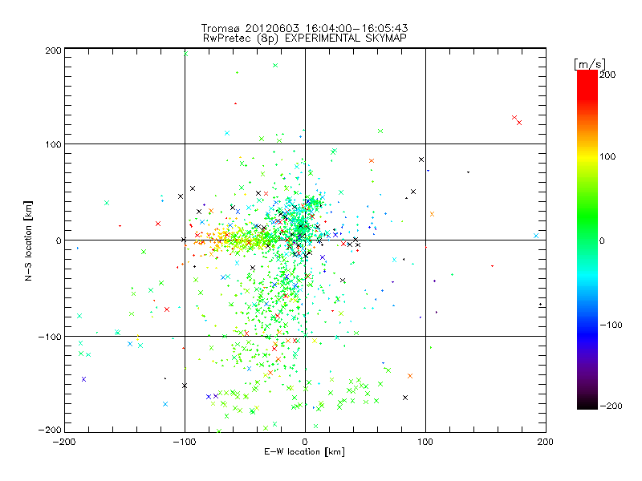The height and width of the screenshot is (481, 642).
Task: Click the x-axis tick label '-100'
Action: (x=185, y=443)
